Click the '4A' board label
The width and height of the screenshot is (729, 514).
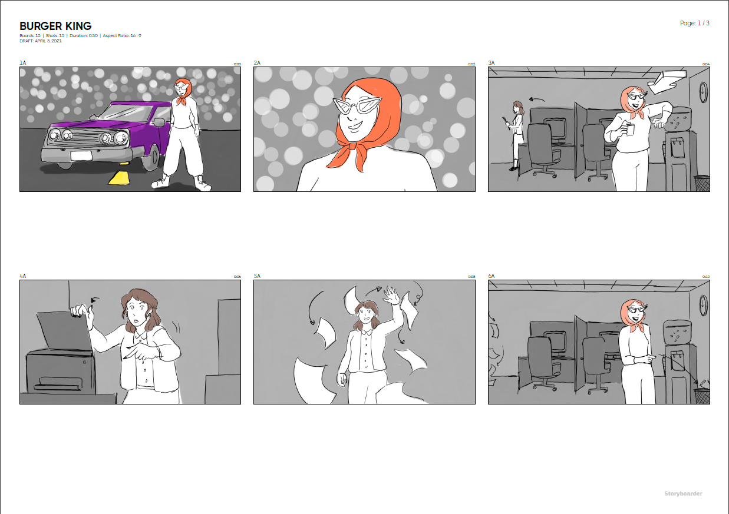click(x=23, y=276)
